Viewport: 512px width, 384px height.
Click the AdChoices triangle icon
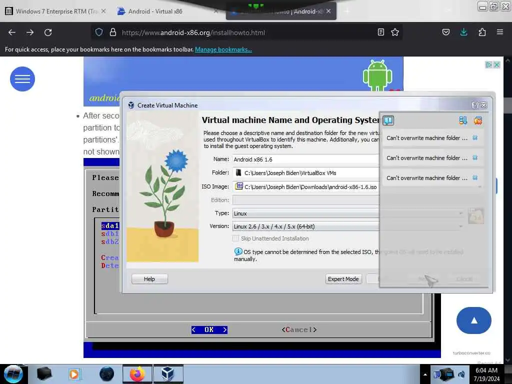click(x=489, y=64)
